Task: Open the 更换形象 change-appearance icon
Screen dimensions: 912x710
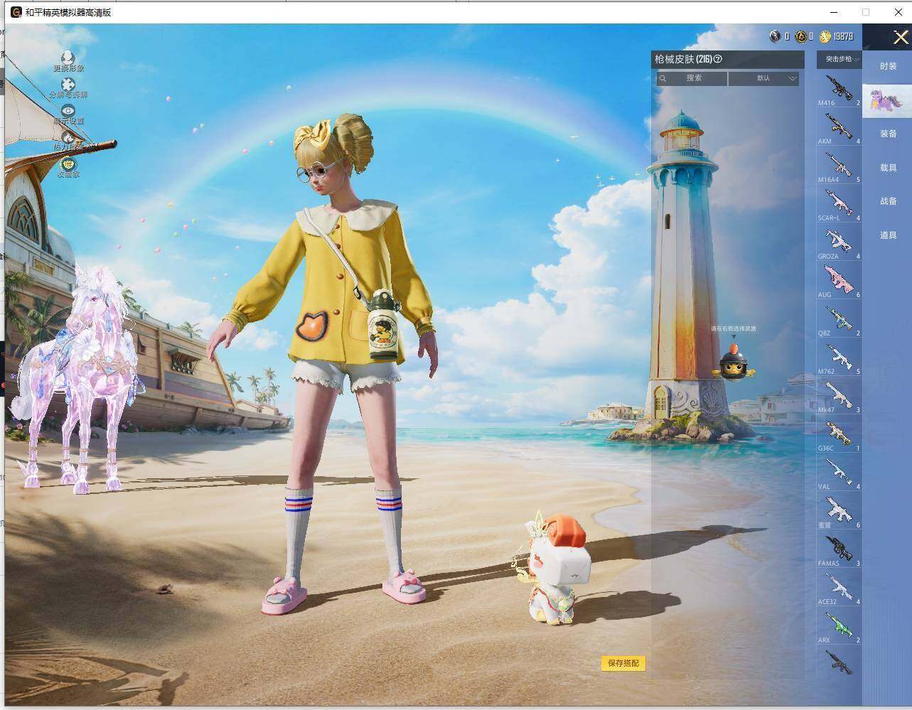Action: pyautogui.click(x=68, y=57)
